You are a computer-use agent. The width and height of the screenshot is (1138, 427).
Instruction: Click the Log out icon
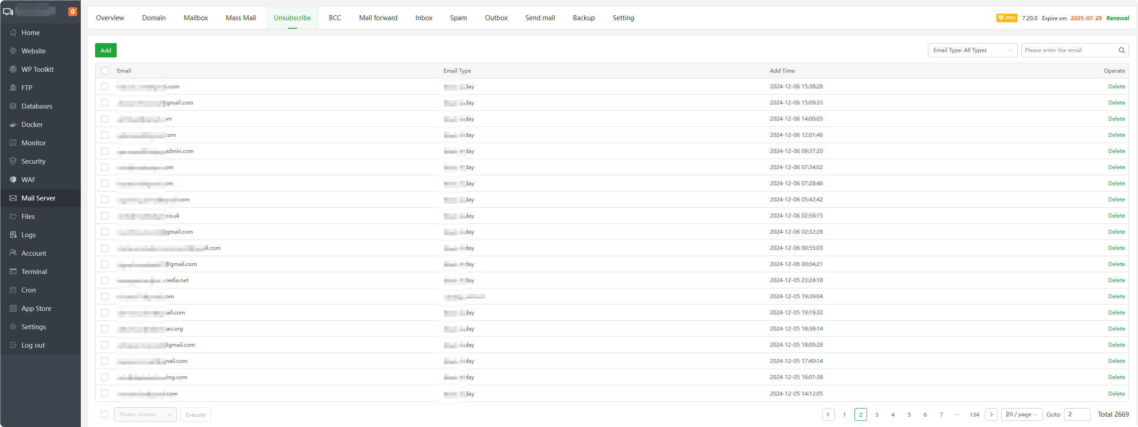coord(13,345)
